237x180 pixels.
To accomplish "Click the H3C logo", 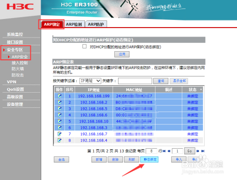I will (x=20, y=7).
